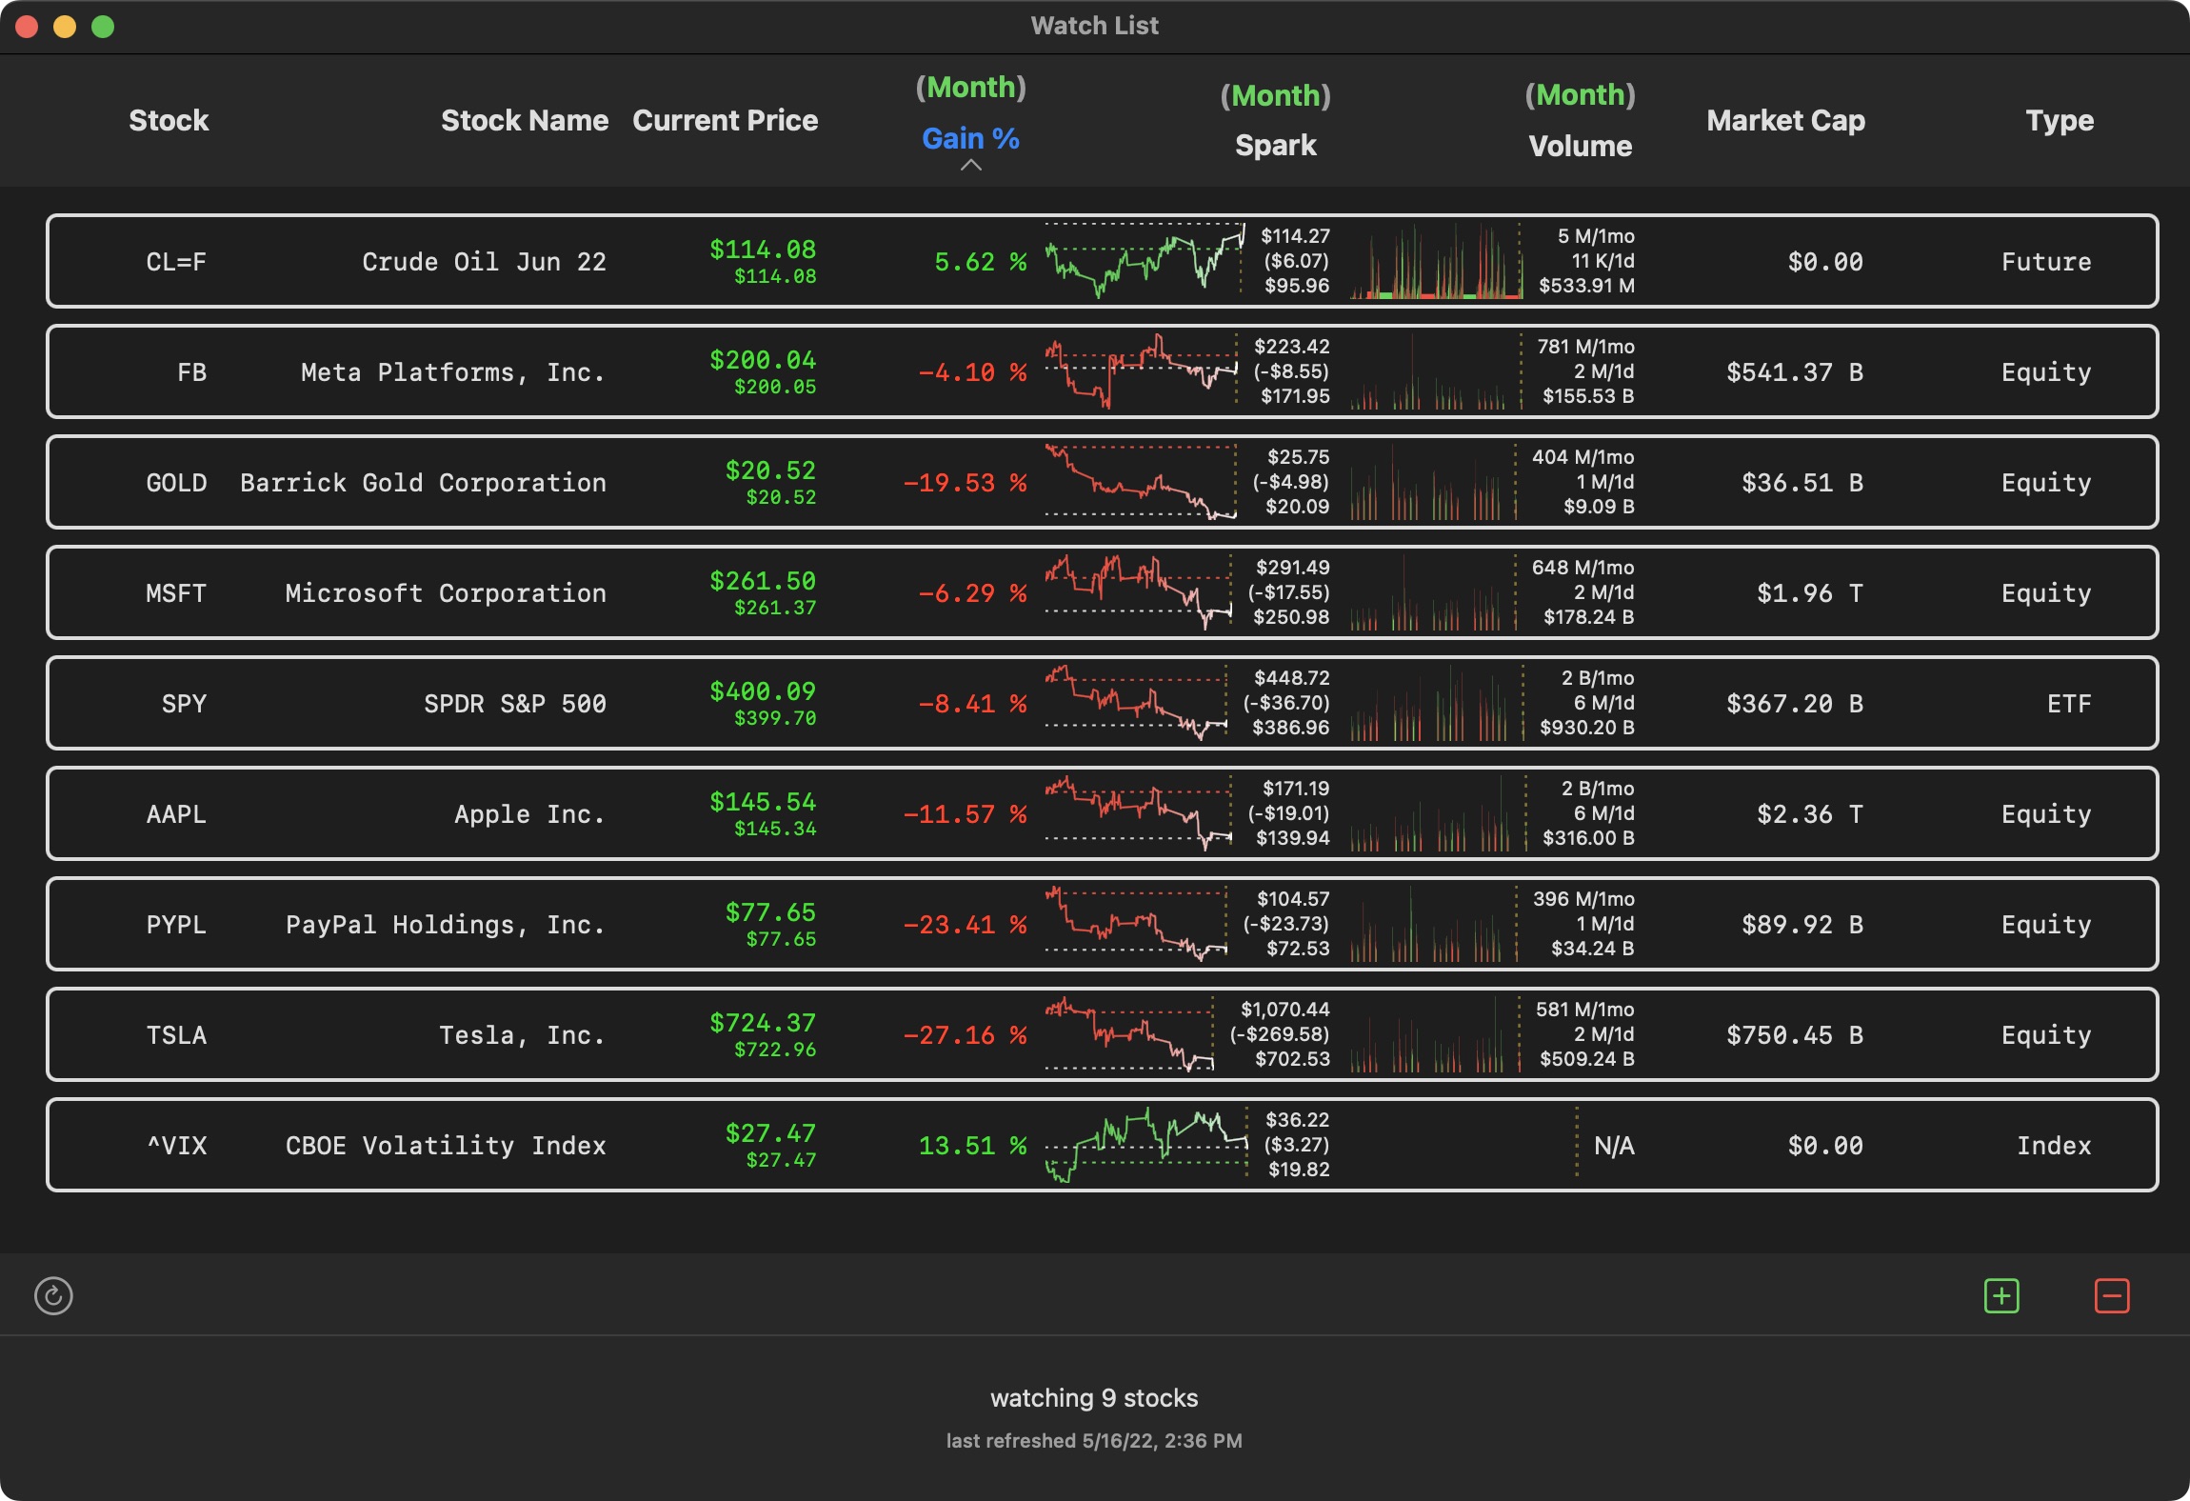Image resolution: width=2190 pixels, height=1501 pixels.
Task: Click the Meta Platforms, Inc. name
Action: [453, 372]
